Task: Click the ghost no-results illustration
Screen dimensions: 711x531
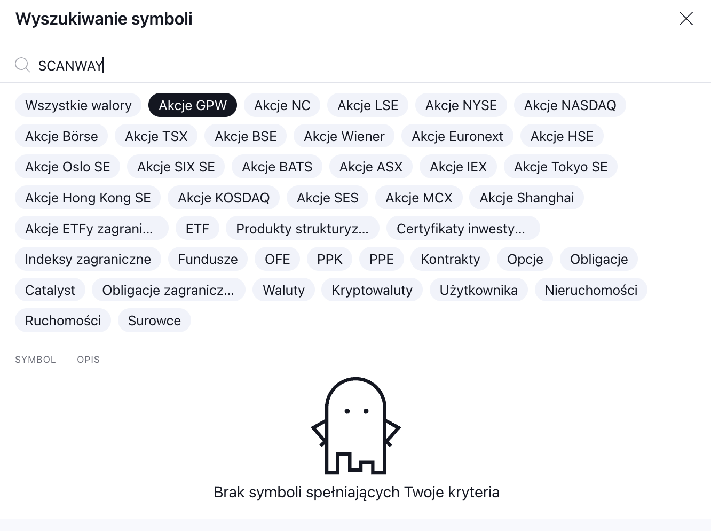Action: [x=355, y=426]
